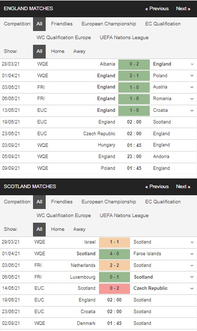Filter England matches by Friendlies

point(62,24)
